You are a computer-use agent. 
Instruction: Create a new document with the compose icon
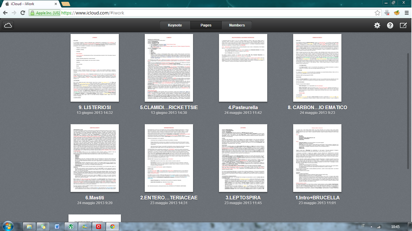pyautogui.click(x=403, y=25)
